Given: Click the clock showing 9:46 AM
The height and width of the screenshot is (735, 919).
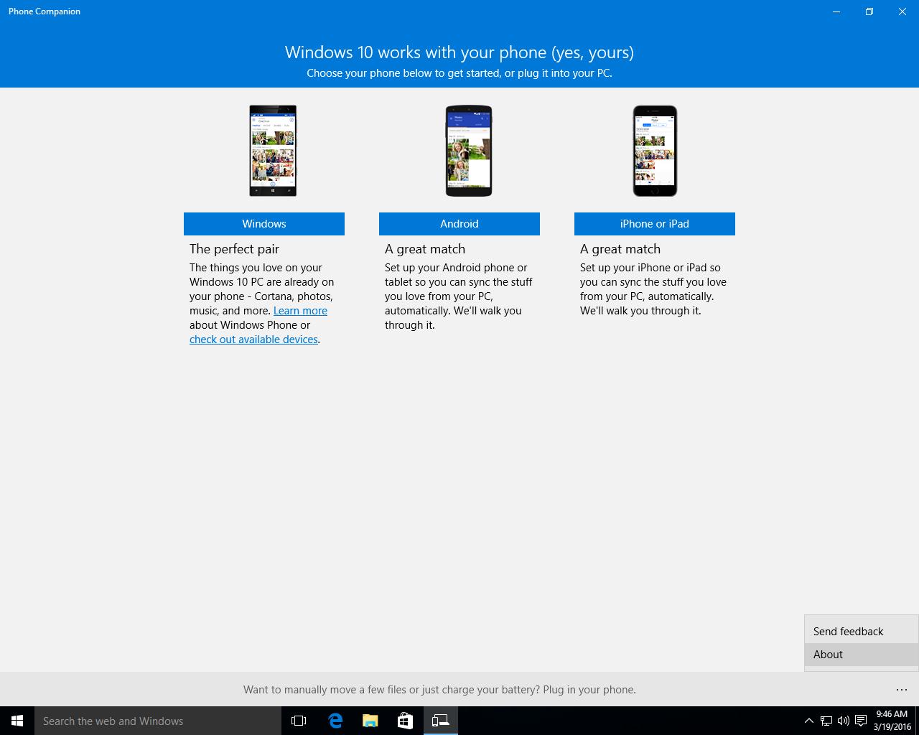Looking at the screenshot, I should [892, 721].
